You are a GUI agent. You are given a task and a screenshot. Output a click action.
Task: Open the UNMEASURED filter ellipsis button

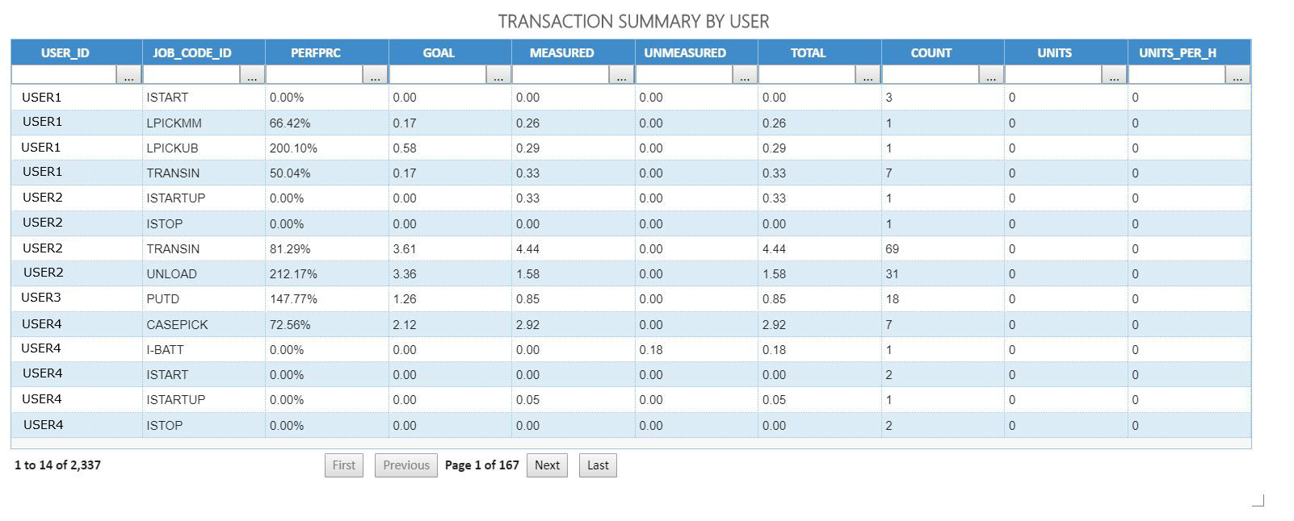tap(745, 75)
